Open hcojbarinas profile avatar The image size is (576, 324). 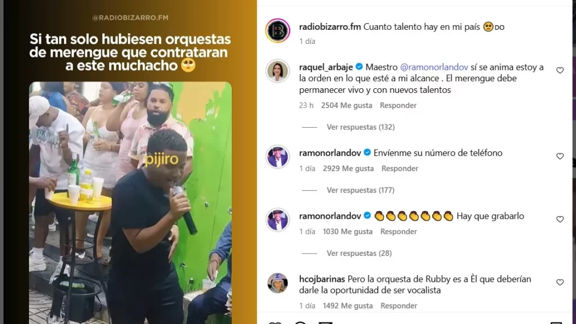coord(278,283)
